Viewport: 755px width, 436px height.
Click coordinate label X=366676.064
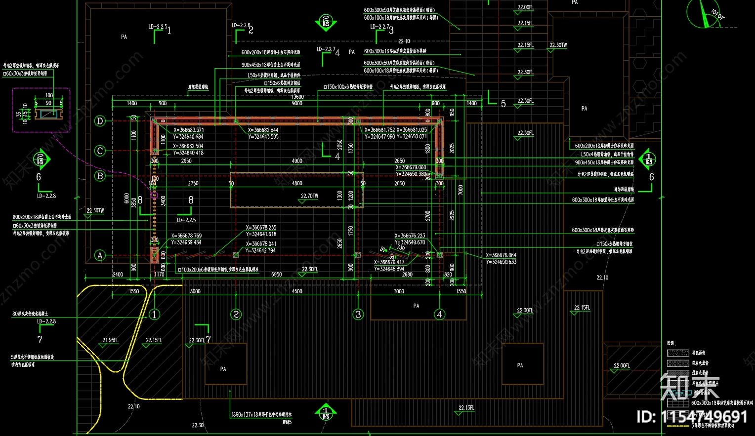501,255
